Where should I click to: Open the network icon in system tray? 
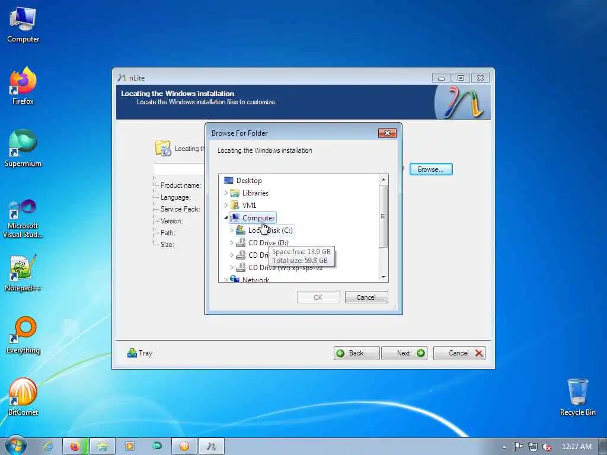533,447
